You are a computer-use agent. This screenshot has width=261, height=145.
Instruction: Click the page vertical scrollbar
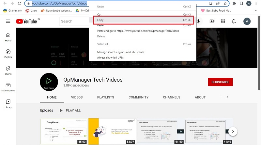tap(259, 53)
